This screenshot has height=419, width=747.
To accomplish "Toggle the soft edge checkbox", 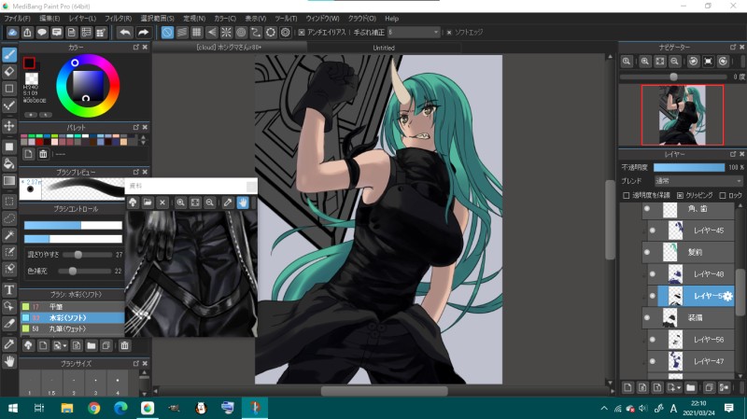I will click(x=449, y=33).
